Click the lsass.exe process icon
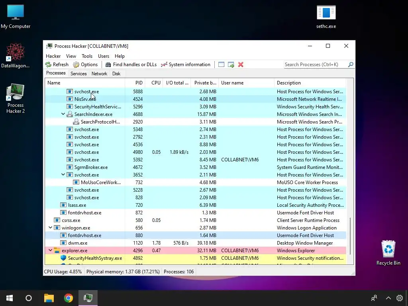The height and width of the screenshot is (306, 408). (63, 205)
